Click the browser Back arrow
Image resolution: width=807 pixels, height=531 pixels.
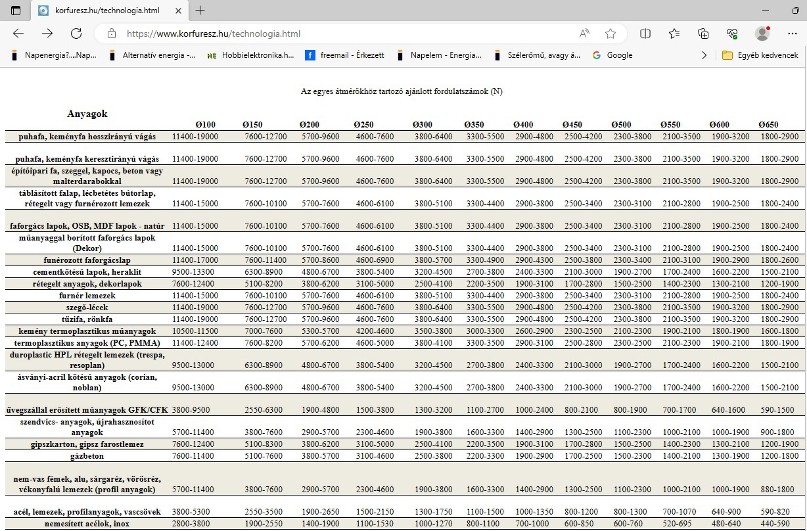click(18, 34)
